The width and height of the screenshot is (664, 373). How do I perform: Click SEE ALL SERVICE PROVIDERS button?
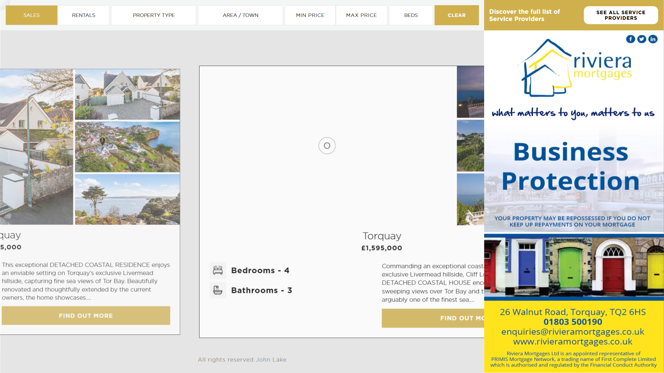coord(620,15)
